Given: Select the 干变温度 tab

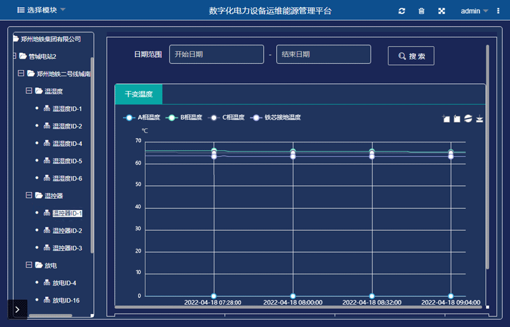Looking at the screenshot, I should pos(139,94).
